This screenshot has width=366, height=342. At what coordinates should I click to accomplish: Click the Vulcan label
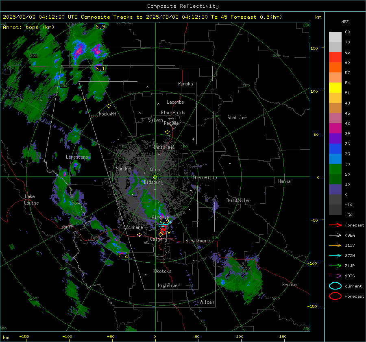tap(207, 302)
